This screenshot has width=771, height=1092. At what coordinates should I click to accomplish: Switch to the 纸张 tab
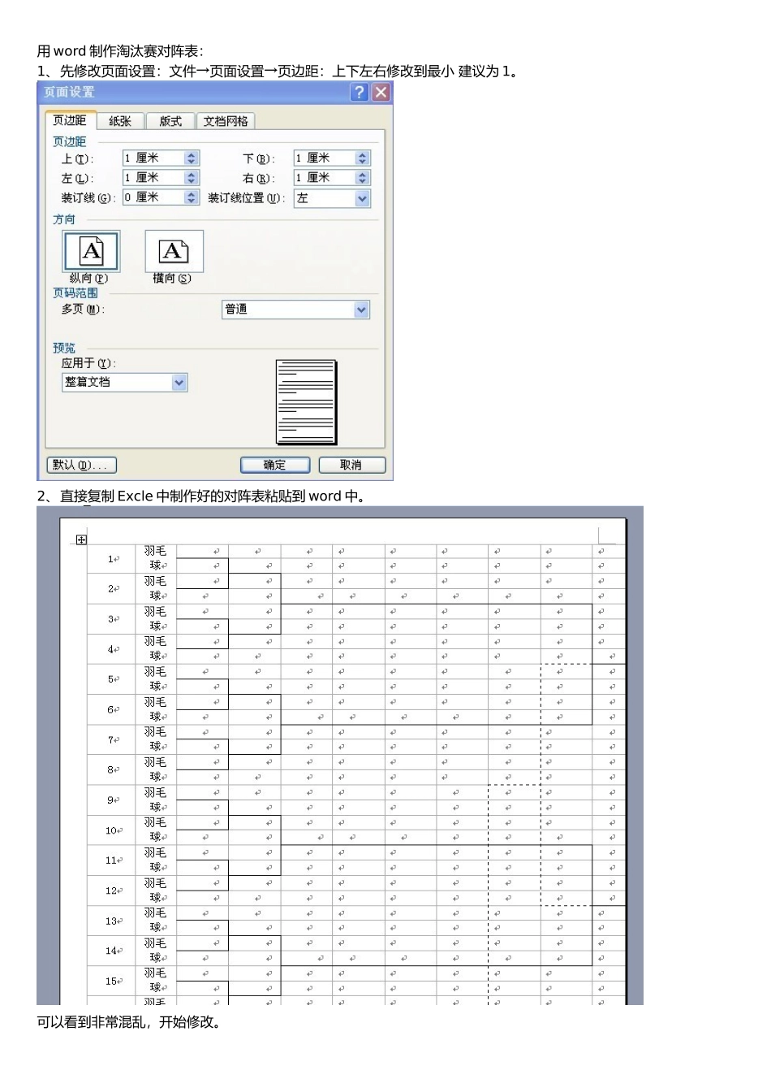pos(120,121)
